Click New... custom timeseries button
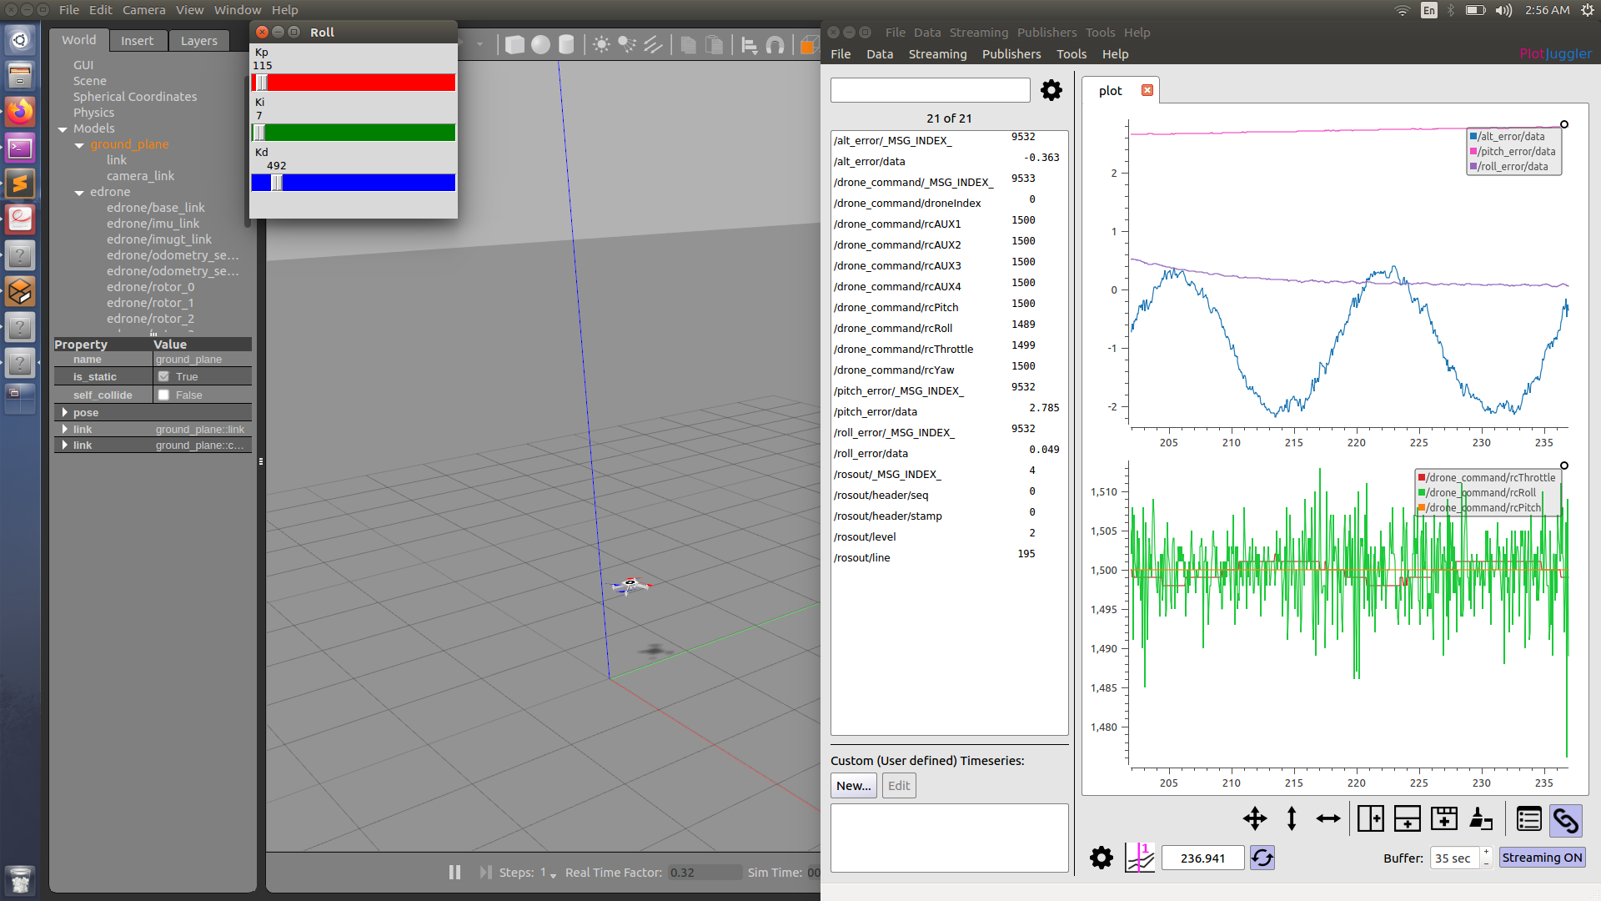The image size is (1601, 901). pyautogui.click(x=854, y=786)
